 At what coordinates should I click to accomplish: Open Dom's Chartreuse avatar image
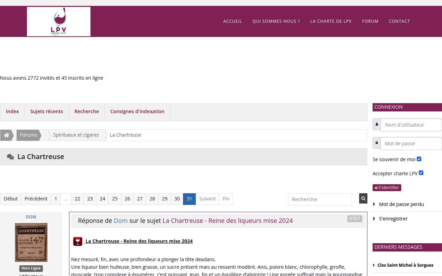point(31,242)
